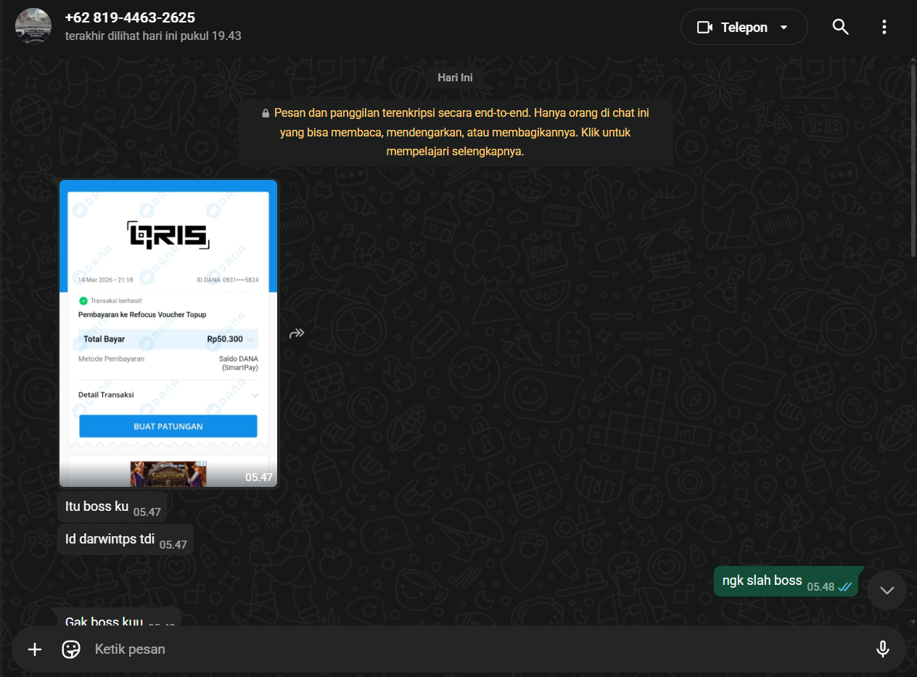This screenshot has height=677, width=917.
Task: Click the "Hari Ini" date label
Action: tap(456, 77)
